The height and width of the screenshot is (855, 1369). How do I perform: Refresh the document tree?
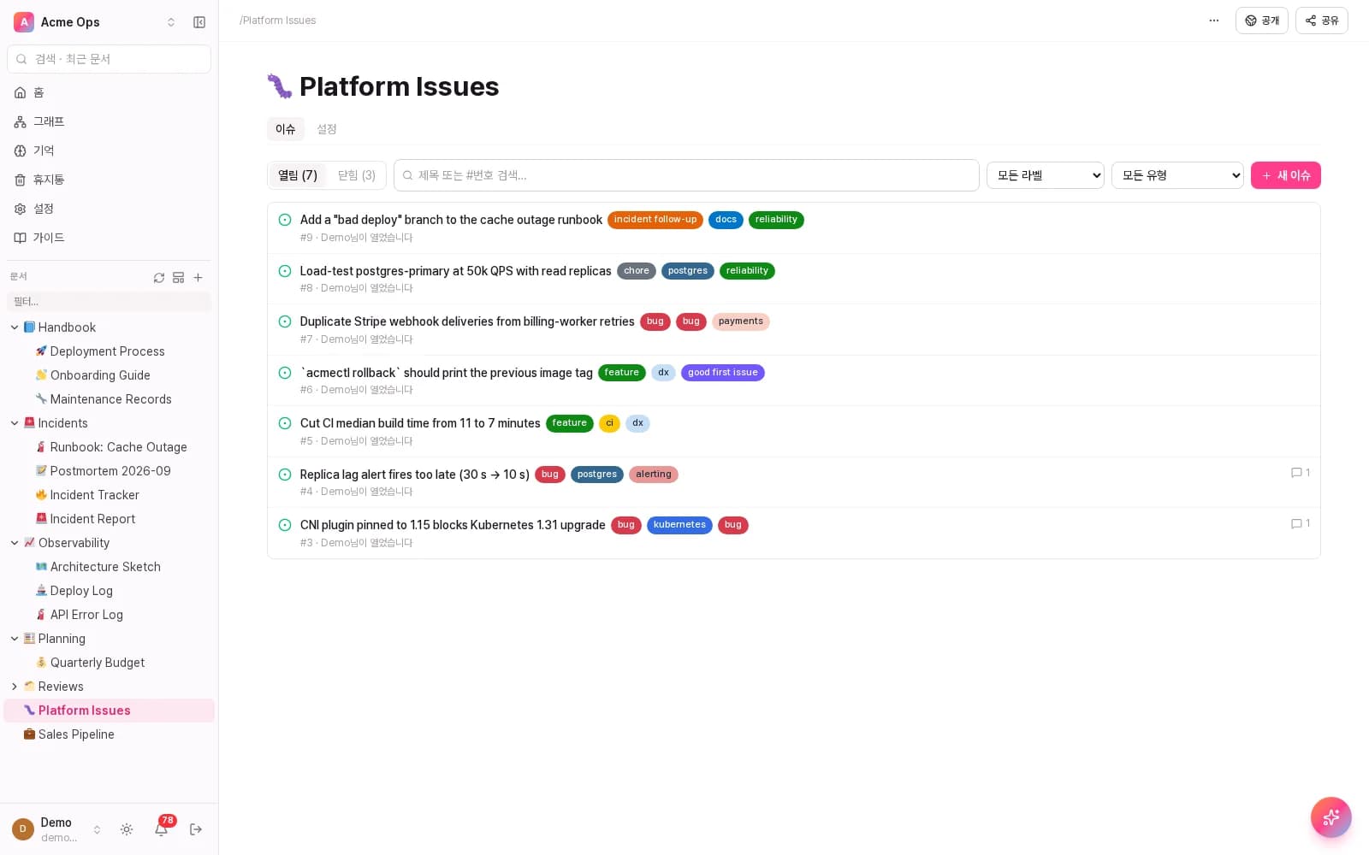click(159, 278)
